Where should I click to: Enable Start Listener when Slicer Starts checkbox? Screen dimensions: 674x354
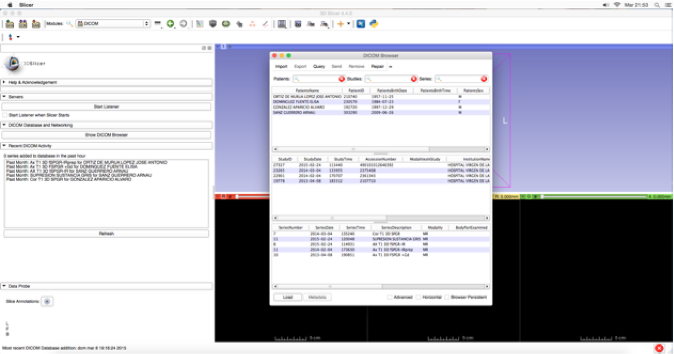(5, 115)
